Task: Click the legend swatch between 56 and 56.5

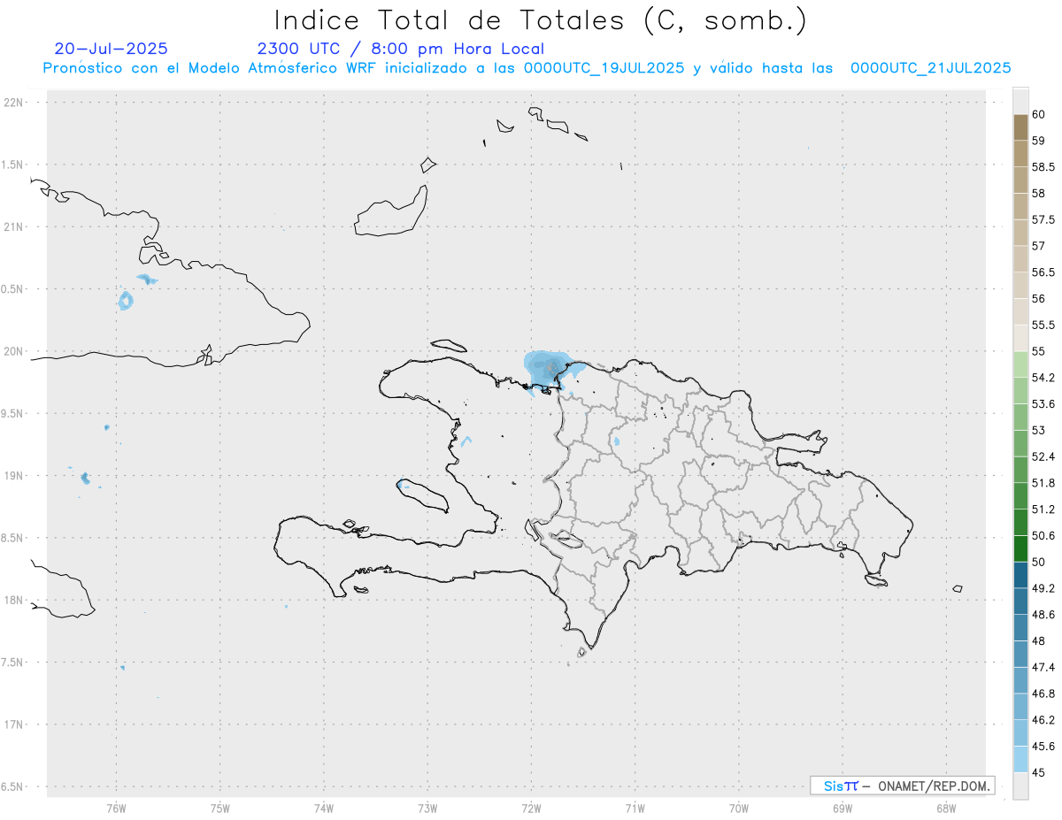Action: click(1020, 285)
